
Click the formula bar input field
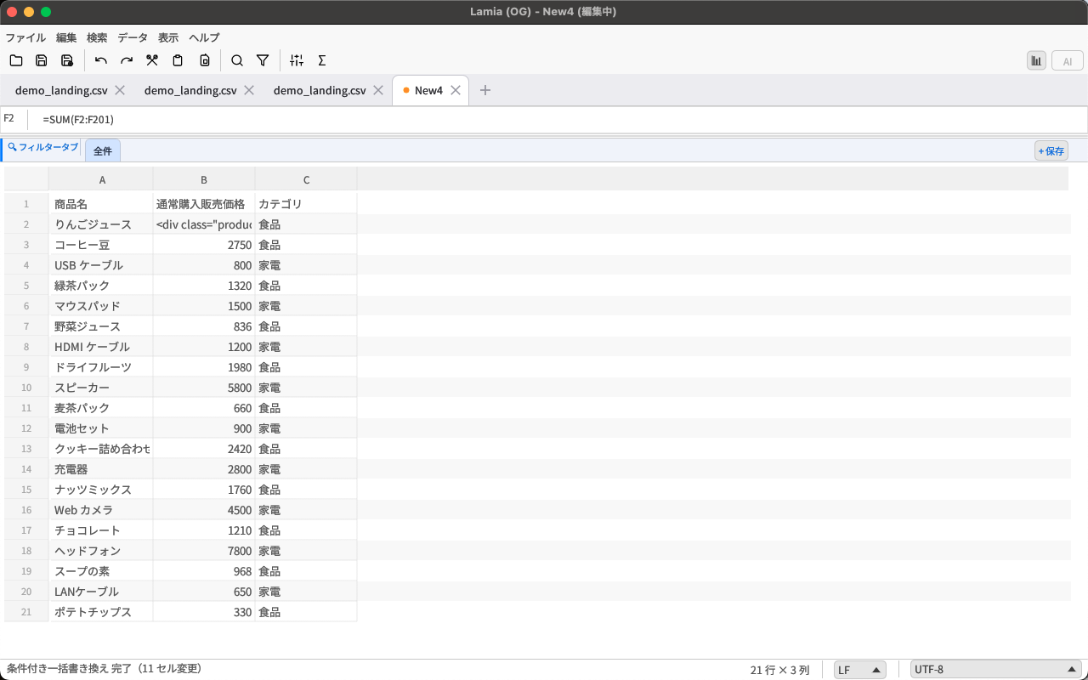coord(561,120)
